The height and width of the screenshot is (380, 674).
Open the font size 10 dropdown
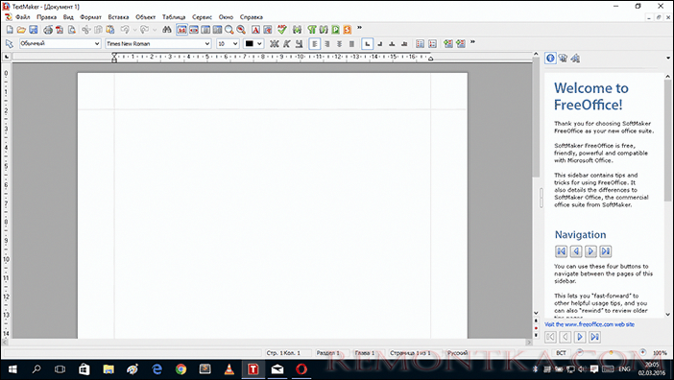point(235,43)
